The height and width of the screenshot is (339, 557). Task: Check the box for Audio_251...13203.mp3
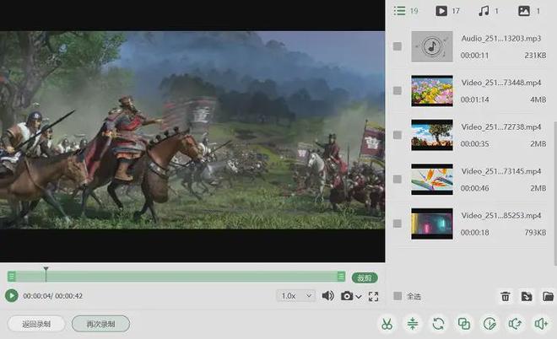pos(397,46)
